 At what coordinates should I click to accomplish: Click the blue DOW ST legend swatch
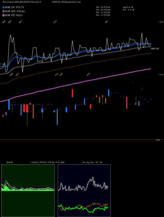pos(4,7)
